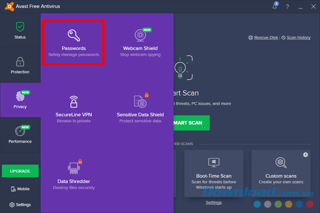Click the Passwords key icon

(74, 35)
